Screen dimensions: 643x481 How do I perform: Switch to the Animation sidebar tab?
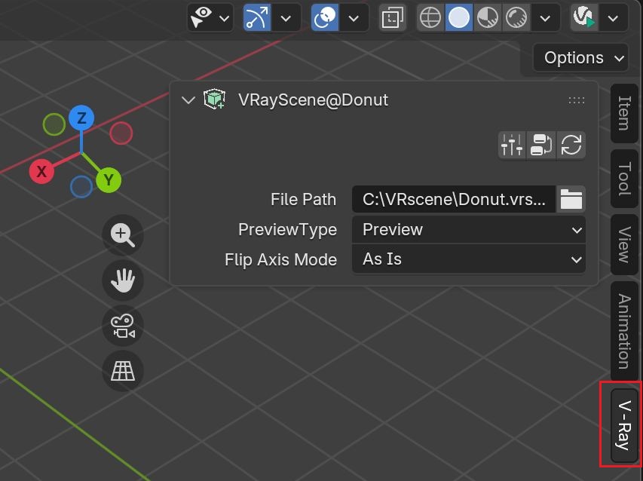[623, 331]
